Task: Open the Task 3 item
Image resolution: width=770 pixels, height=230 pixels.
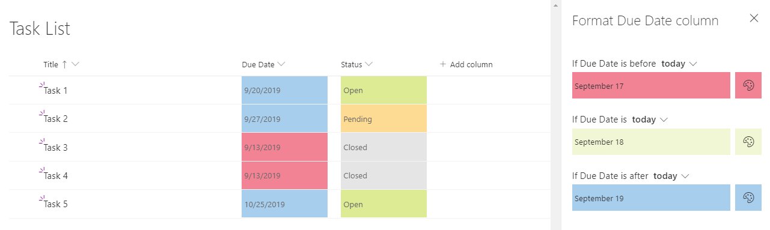Action: [x=55, y=148]
